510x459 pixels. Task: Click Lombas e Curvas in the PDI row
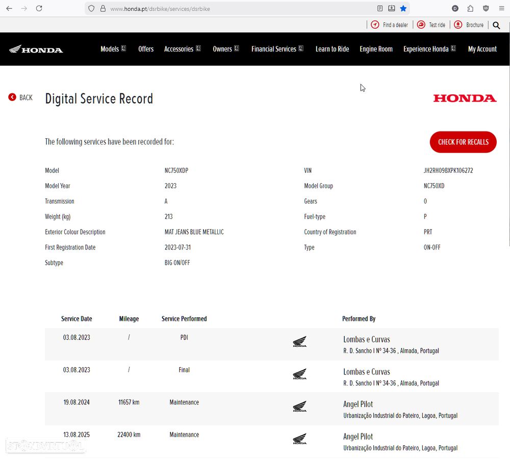tap(367, 339)
